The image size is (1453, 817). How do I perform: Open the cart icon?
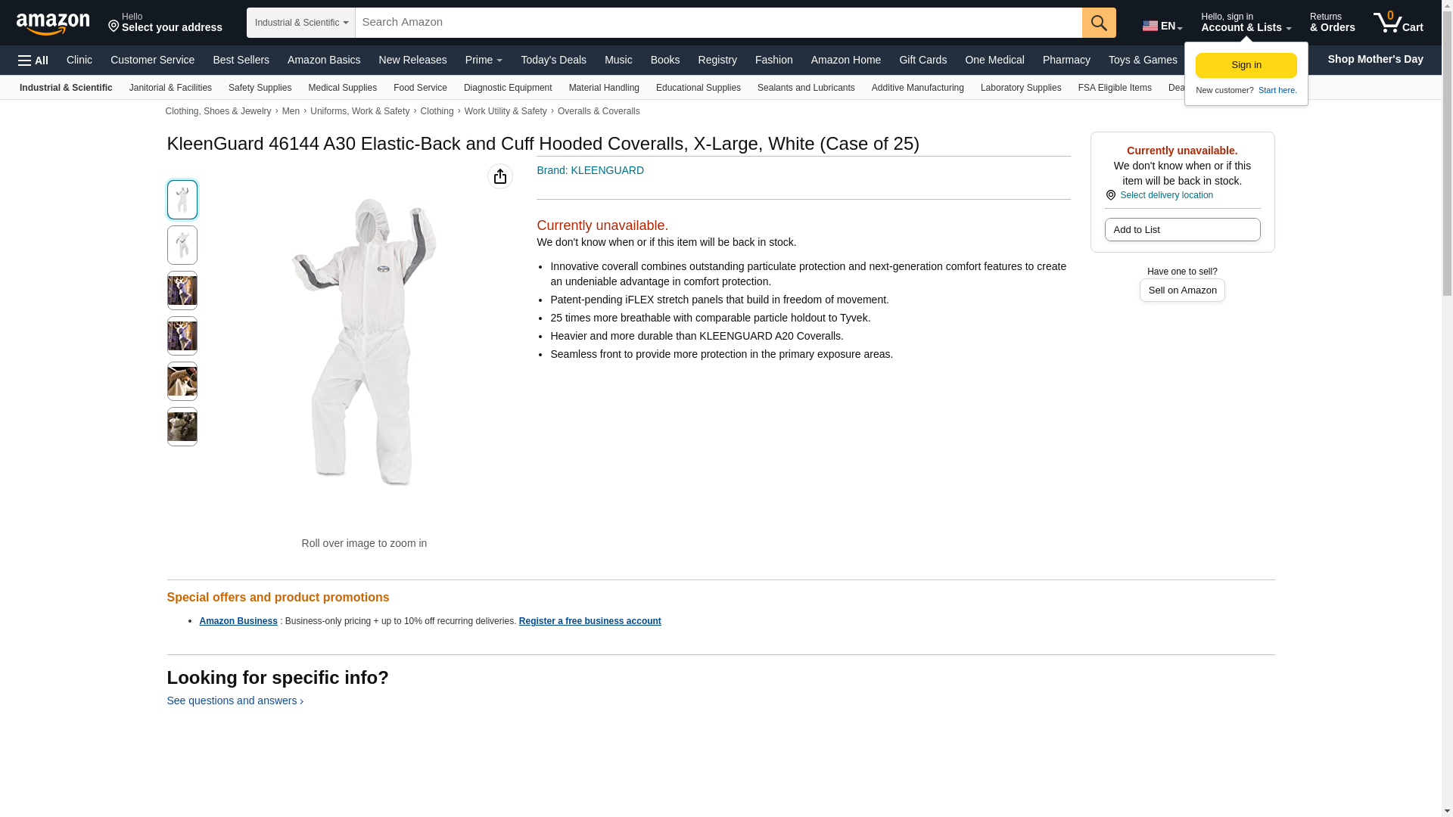point(1399,22)
